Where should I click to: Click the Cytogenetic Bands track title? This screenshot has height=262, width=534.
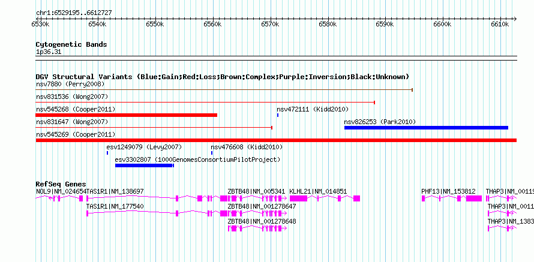(71, 44)
